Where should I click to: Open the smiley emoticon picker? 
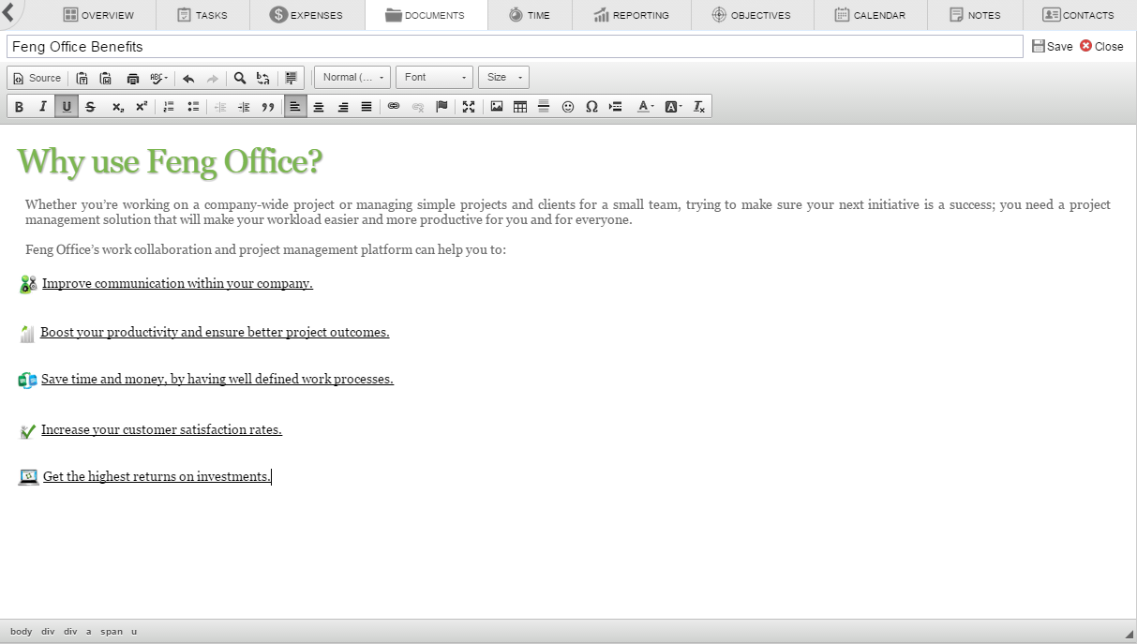coord(568,107)
